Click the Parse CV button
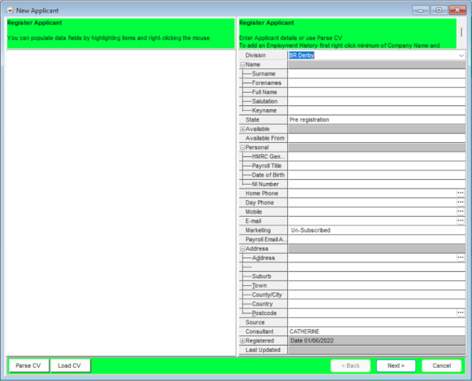 [x=28, y=365]
